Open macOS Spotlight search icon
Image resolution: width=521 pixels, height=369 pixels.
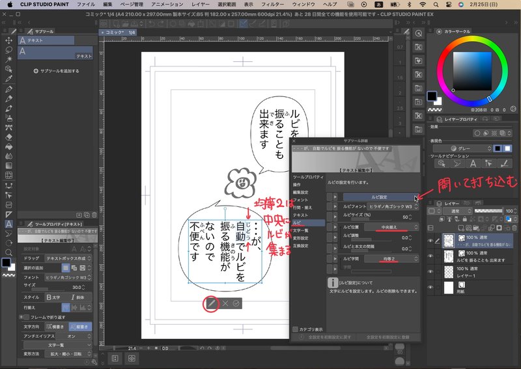pyautogui.click(x=436, y=5)
